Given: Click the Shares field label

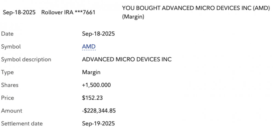Looking at the screenshot, I should [10, 85].
